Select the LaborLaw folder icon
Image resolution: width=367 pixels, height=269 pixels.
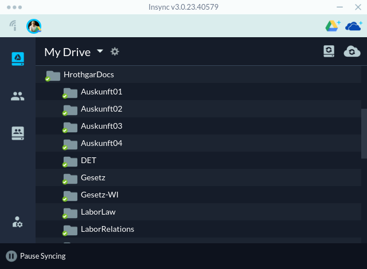[x=70, y=213]
